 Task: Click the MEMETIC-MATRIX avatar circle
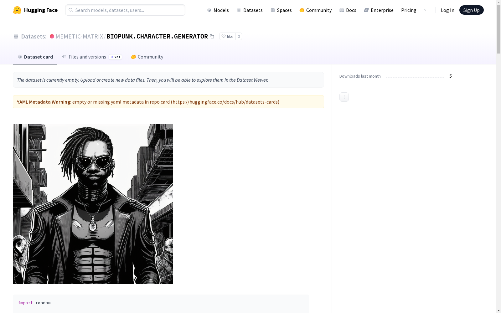click(52, 36)
